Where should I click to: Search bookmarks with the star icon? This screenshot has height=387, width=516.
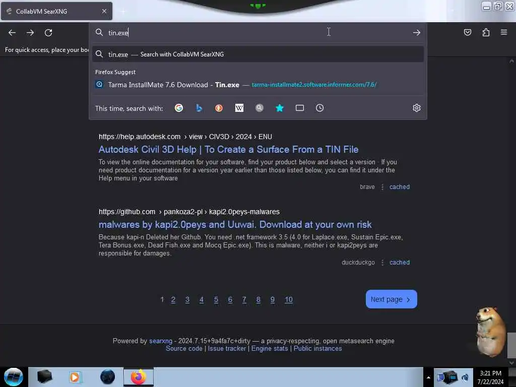click(279, 108)
